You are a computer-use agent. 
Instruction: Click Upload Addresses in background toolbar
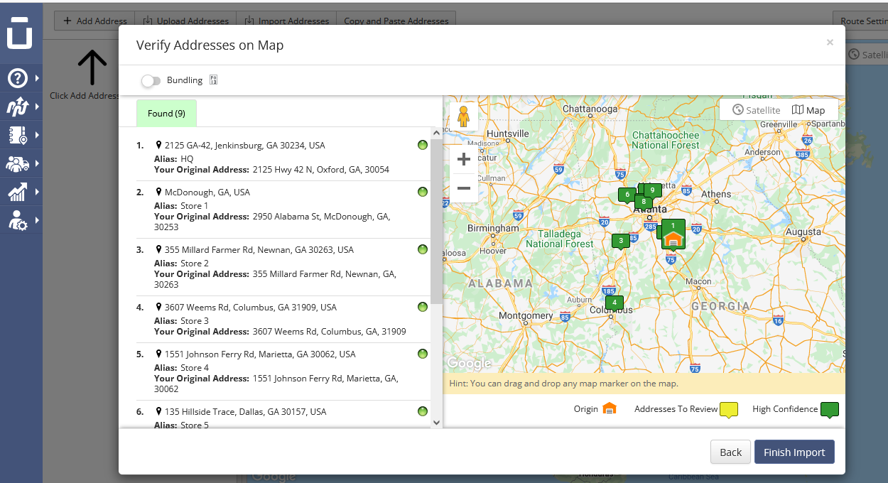click(185, 21)
